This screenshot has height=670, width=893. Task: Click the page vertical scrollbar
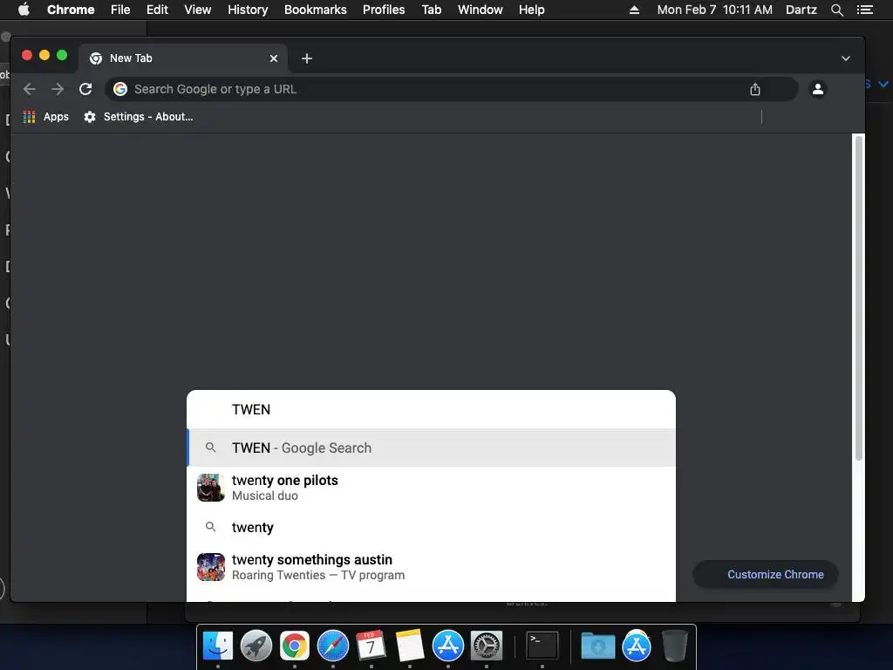click(858, 298)
